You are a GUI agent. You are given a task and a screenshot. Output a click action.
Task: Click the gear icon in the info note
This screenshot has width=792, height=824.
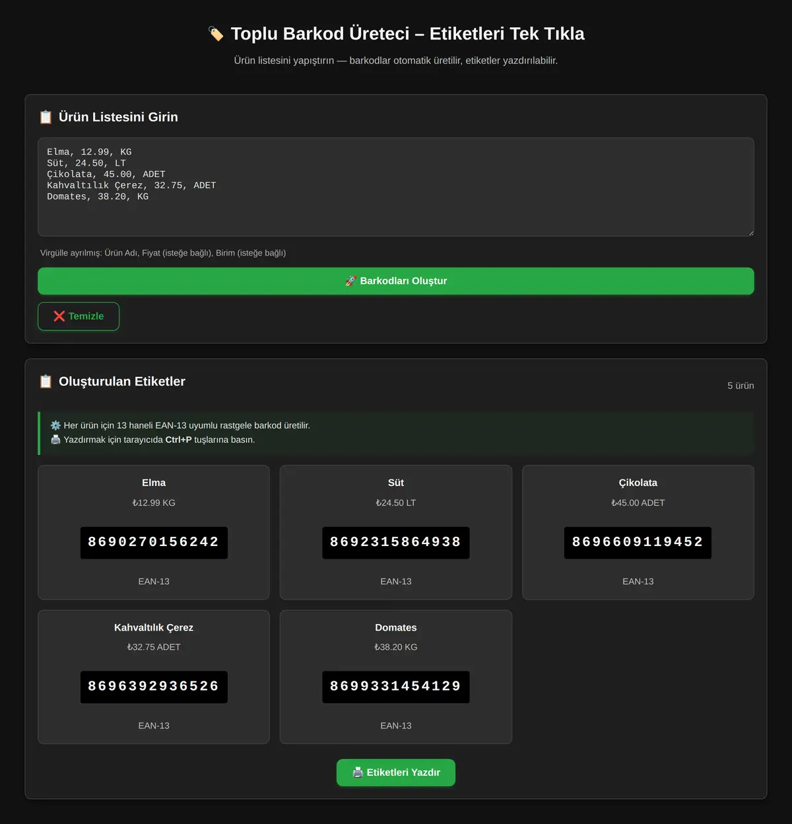tap(55, 426)
